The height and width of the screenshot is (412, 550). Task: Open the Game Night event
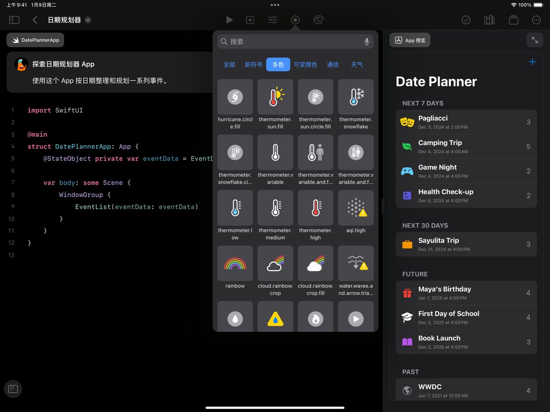click(466, 171)
